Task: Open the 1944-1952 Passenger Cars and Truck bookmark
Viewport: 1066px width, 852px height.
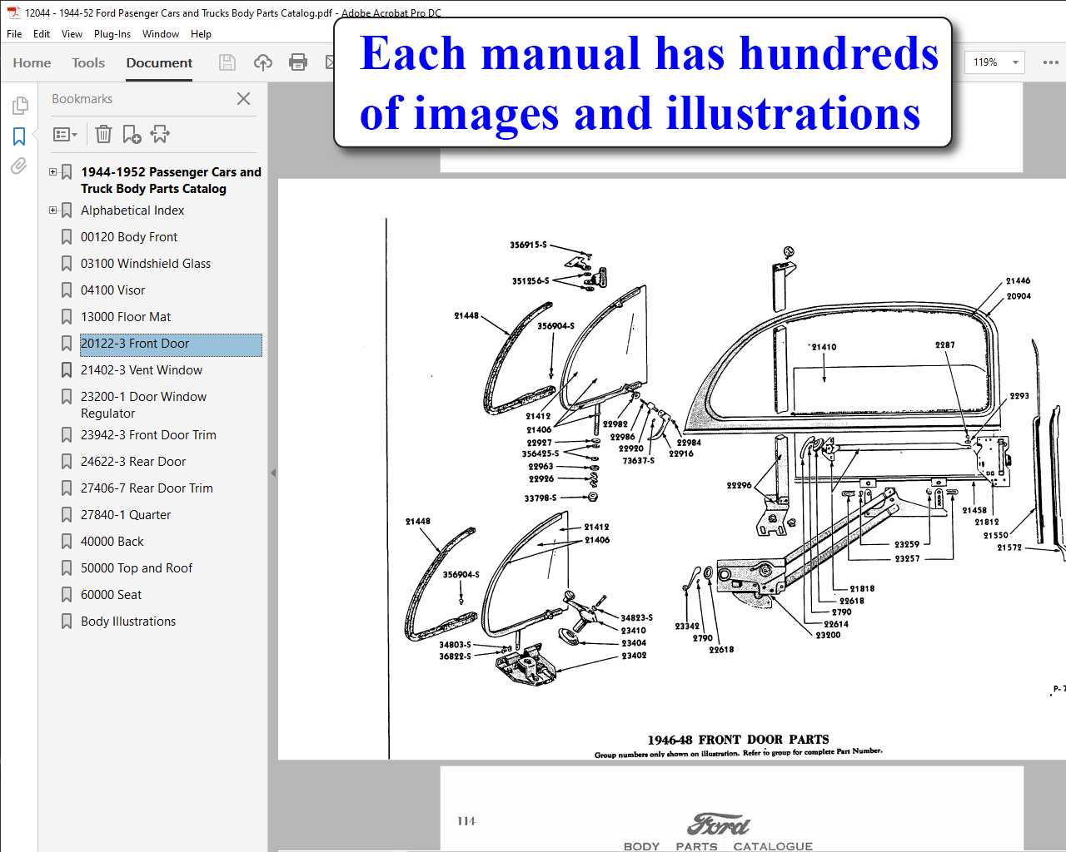Action: pyautogui.click(x=171, y=181)
